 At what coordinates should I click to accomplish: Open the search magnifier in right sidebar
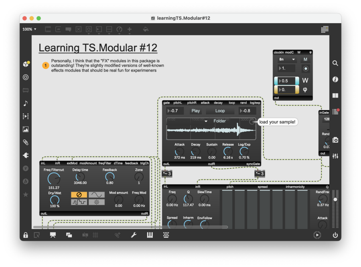pos(335,63)
